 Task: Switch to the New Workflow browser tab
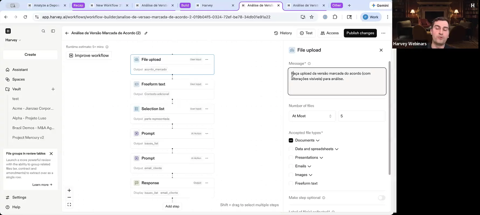[109, 5]
